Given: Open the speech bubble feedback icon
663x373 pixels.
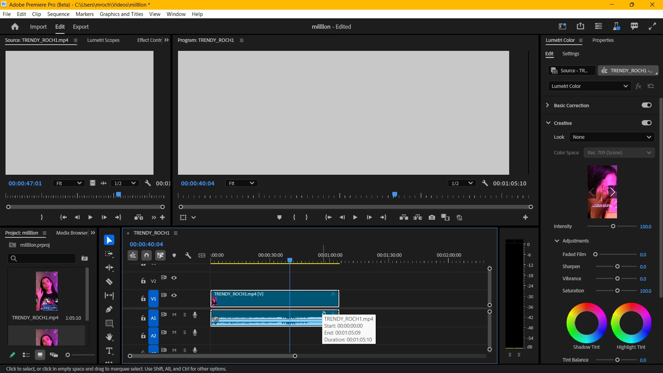Looking at the screenshot, I should pyautogui.click(x=634, y=26).
